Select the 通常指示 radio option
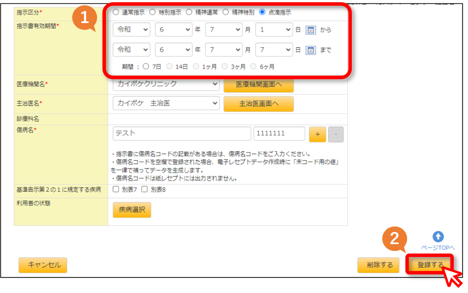This screenshot has height=293, width=468. coord(116,12)
